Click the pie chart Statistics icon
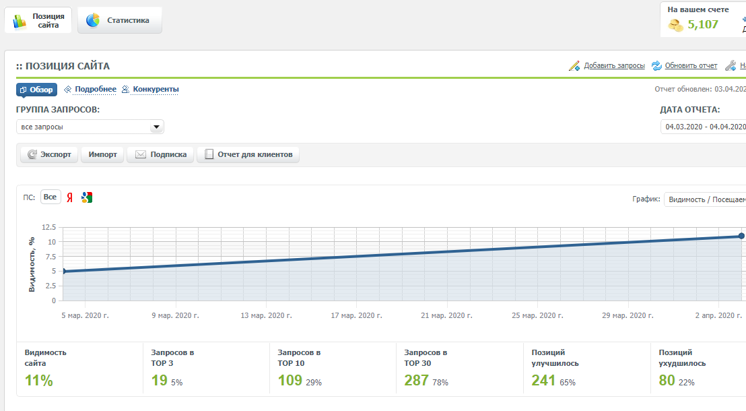Viewport: 746px width, 411px height. [93, 20]
